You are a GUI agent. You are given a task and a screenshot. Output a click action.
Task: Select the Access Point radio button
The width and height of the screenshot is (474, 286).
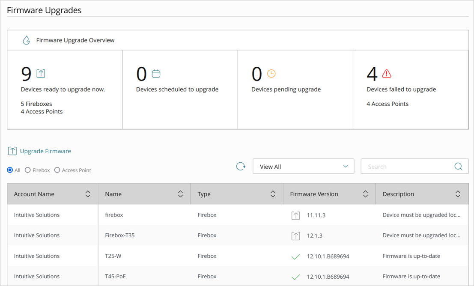57,170
